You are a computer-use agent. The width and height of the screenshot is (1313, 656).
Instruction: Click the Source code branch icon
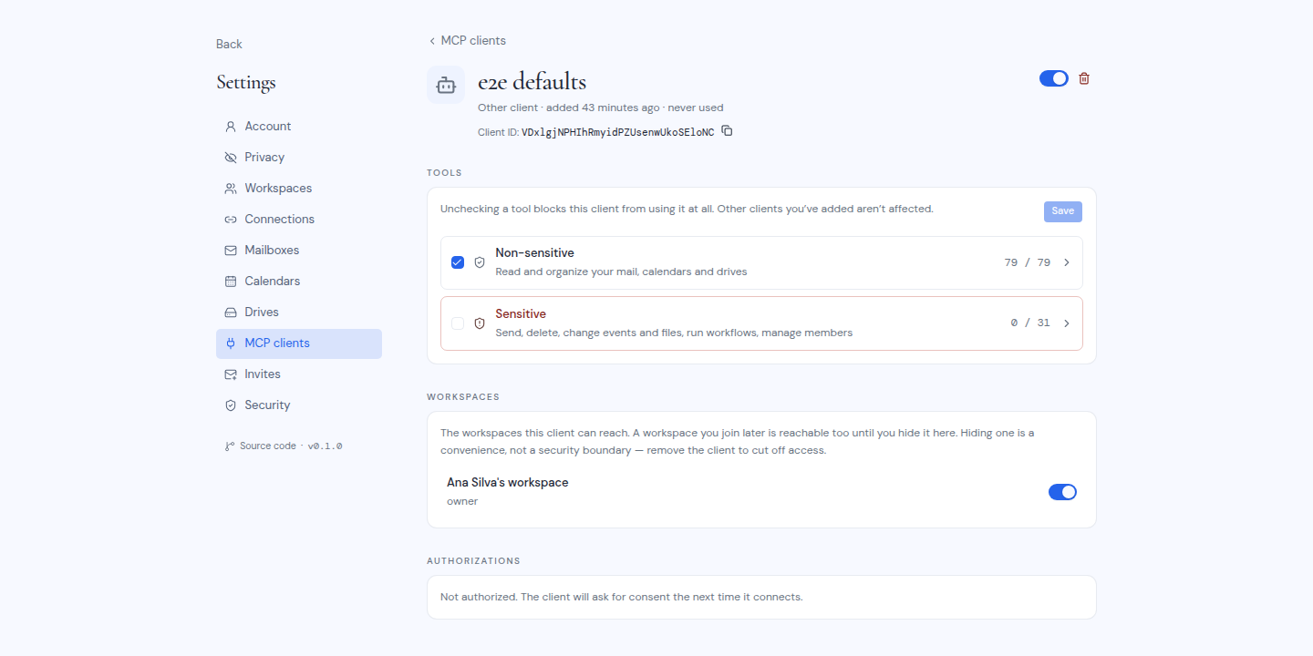230,446
